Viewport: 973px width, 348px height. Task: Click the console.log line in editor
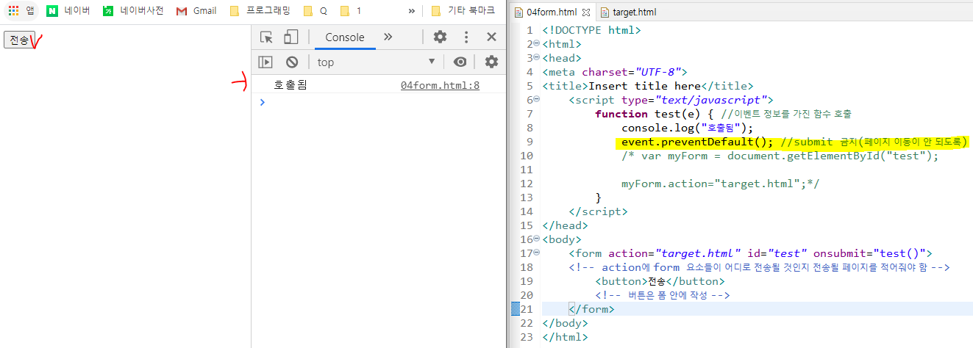[687, 128]
